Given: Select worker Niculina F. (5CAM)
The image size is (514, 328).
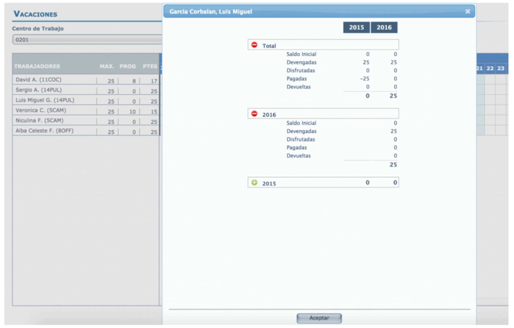Looking at the screenshot, I should point(40,120).
